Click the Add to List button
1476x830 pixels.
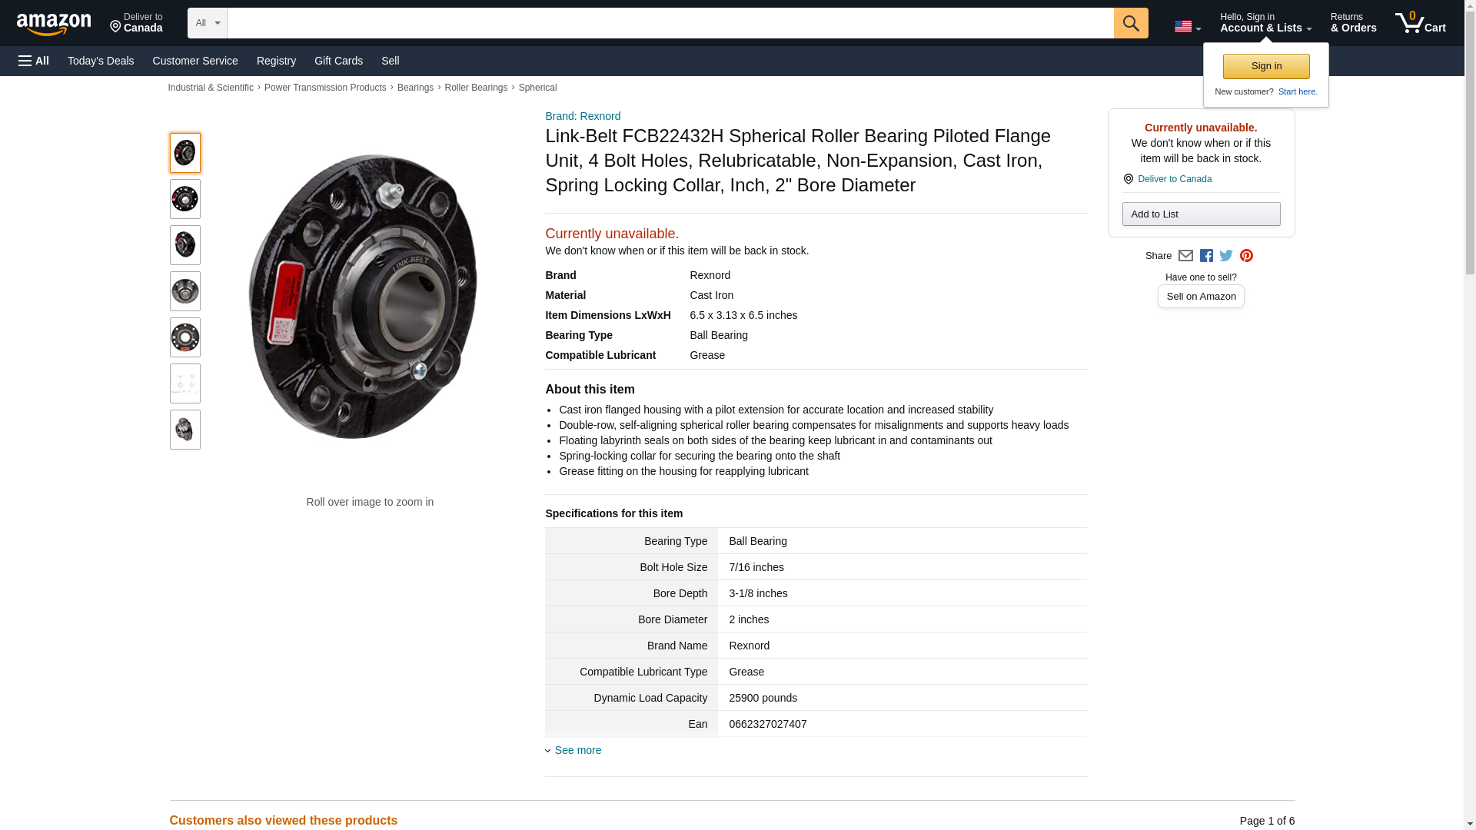click(1201, 214)
